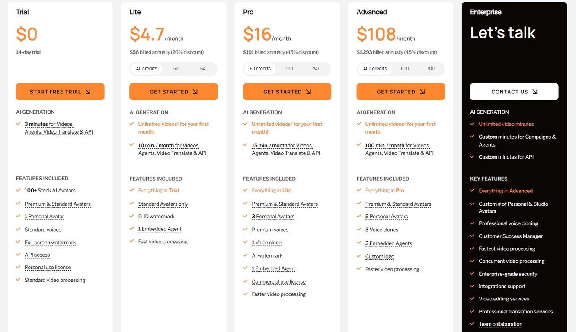Choose 100 credits in the Pro plan
The height and width of the screenshot is (332, 576).
289,69
